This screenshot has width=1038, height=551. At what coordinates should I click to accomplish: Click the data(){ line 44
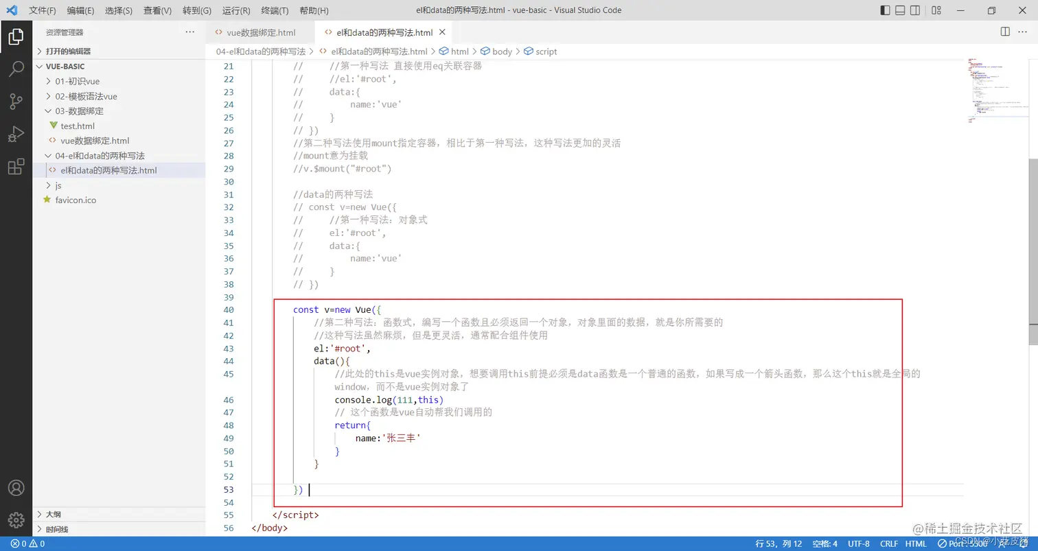pyautogui.click(x=332, y=361)
